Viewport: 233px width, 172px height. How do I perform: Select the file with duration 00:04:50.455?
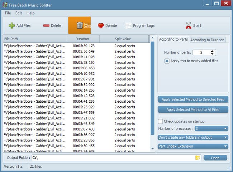(76, 146)
